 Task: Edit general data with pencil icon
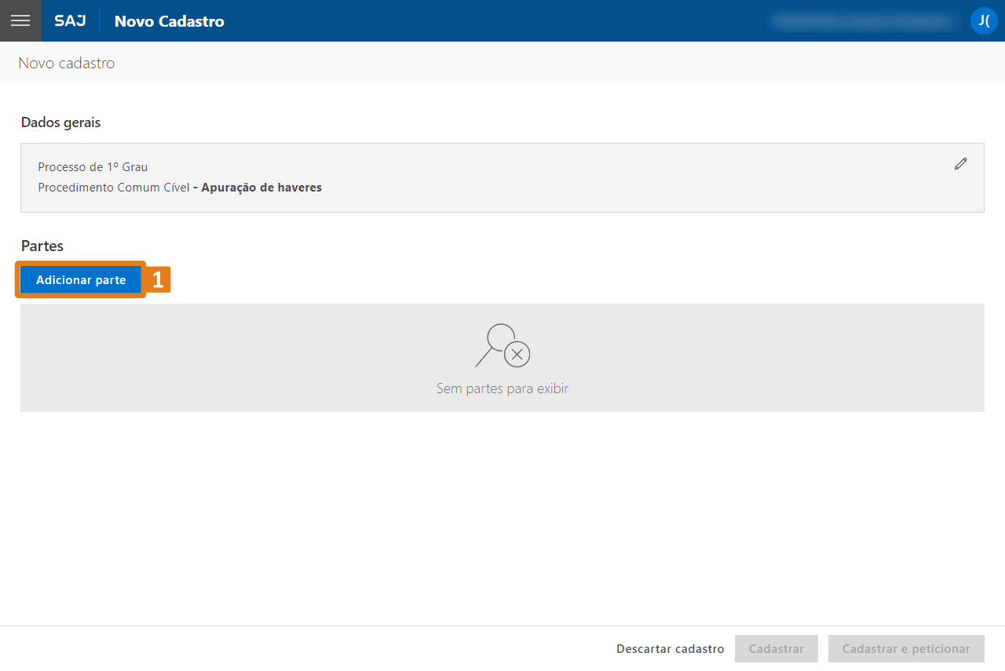[960, 164]
